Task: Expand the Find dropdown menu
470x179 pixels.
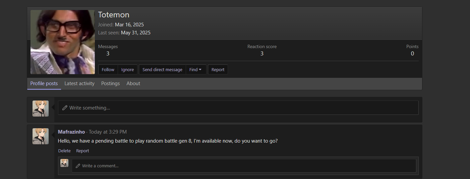Action: (x=196, y=69)
